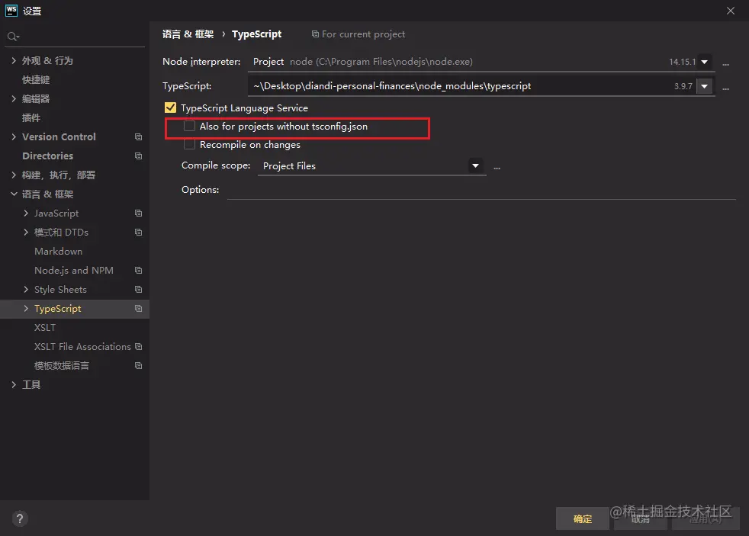Open help via the question mark icon
The width and height of the screenshot is (749, 536).
tap(20, 518)
